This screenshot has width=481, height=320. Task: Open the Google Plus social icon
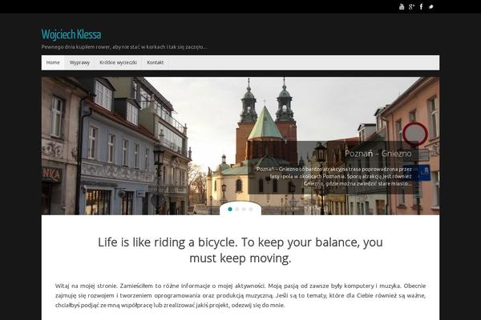pyautogui.click(x=411, y=6)
